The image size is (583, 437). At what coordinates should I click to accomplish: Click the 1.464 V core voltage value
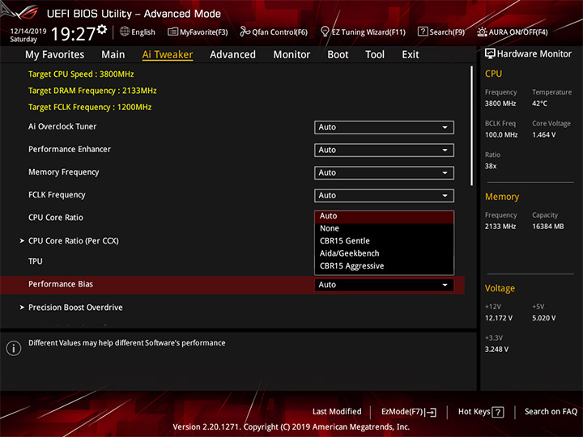pyautogui.click(x=543, y=135)
